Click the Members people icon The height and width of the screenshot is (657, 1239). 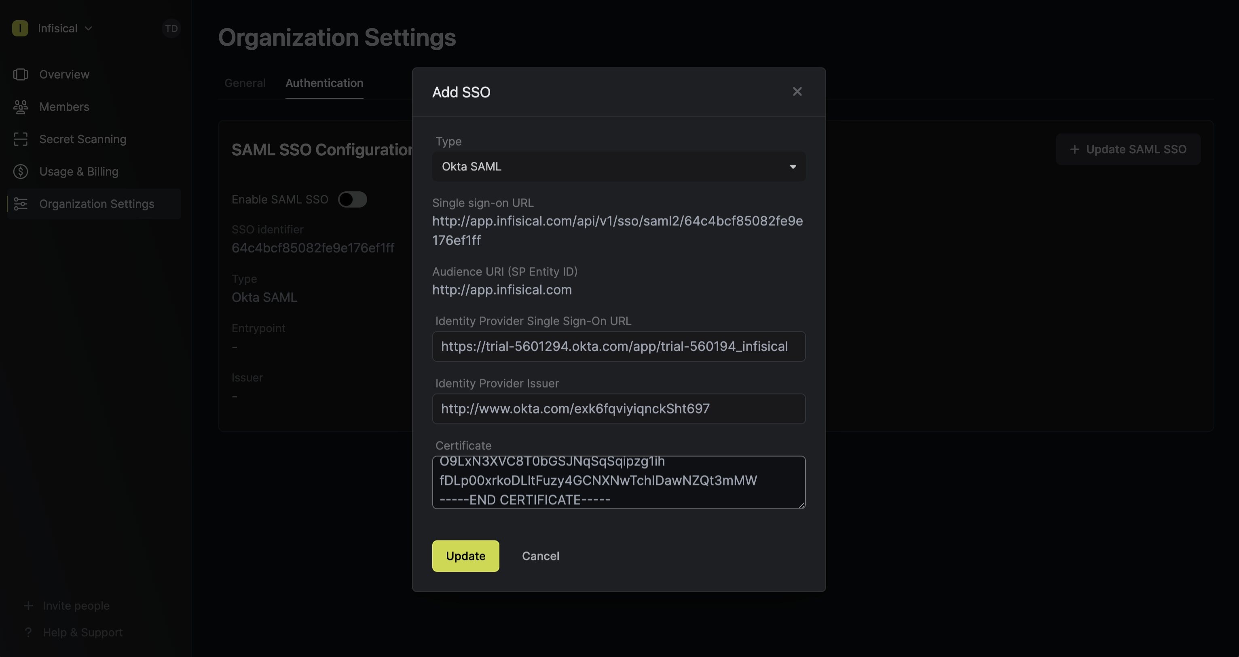(x=21, y=107)
